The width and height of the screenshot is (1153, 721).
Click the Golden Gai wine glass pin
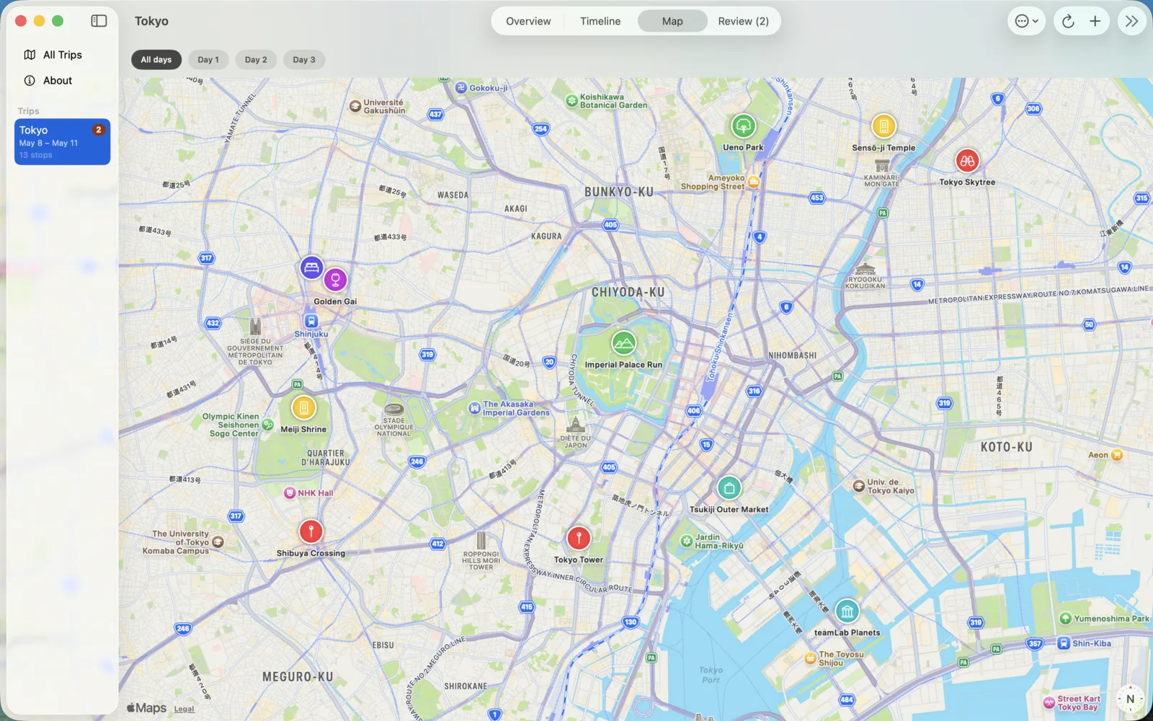click(335, 280)
